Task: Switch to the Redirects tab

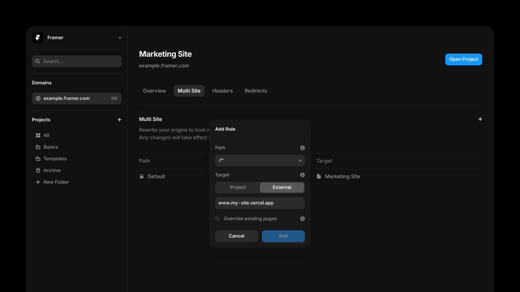Action: (256, 91)
